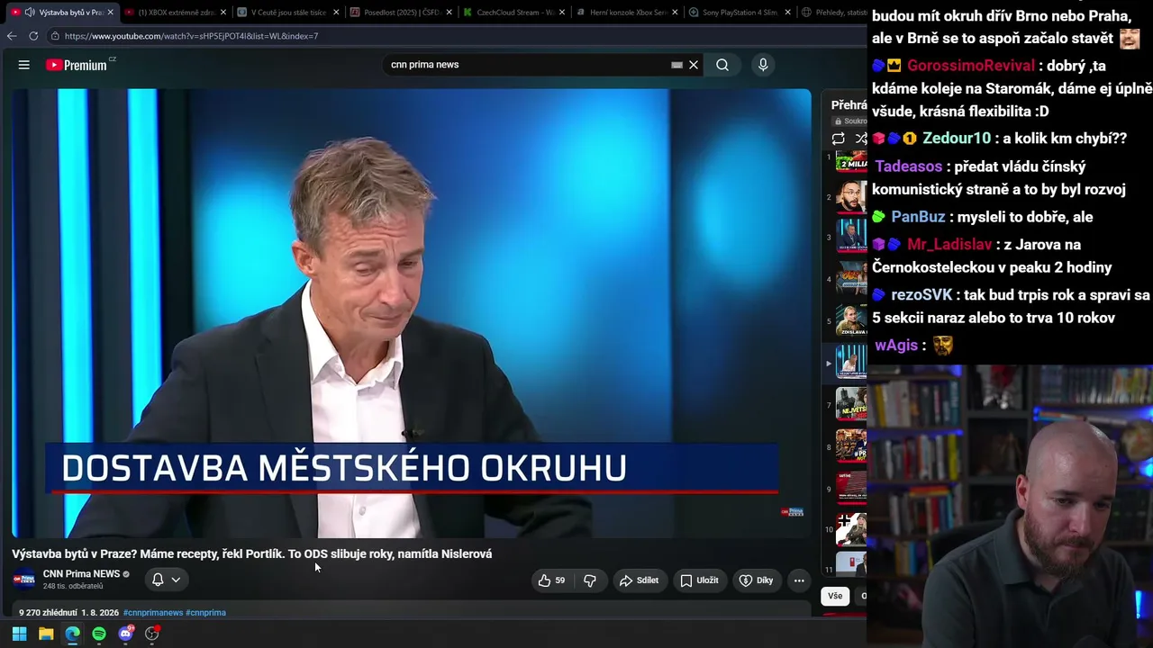Open the #cnnprimanews hashtag link
This screenshot has height=648, width=1153.
pos(153,613)
